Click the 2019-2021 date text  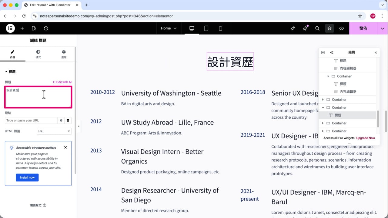pyautogui.click(x=253, y=135)
